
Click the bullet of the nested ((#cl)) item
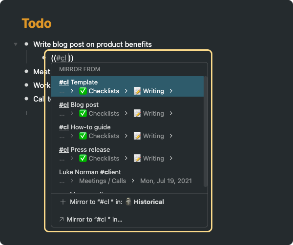tap(44, 58)
